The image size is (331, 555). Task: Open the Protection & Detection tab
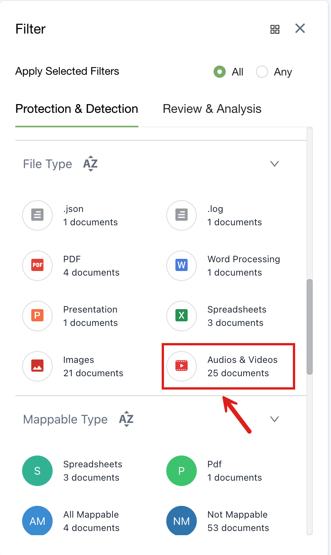(x=77, y=109)
